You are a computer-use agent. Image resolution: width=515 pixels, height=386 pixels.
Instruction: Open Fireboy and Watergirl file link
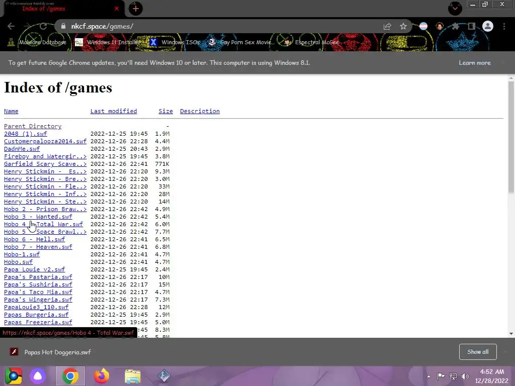pyautogui.click(x=45, y=157)
